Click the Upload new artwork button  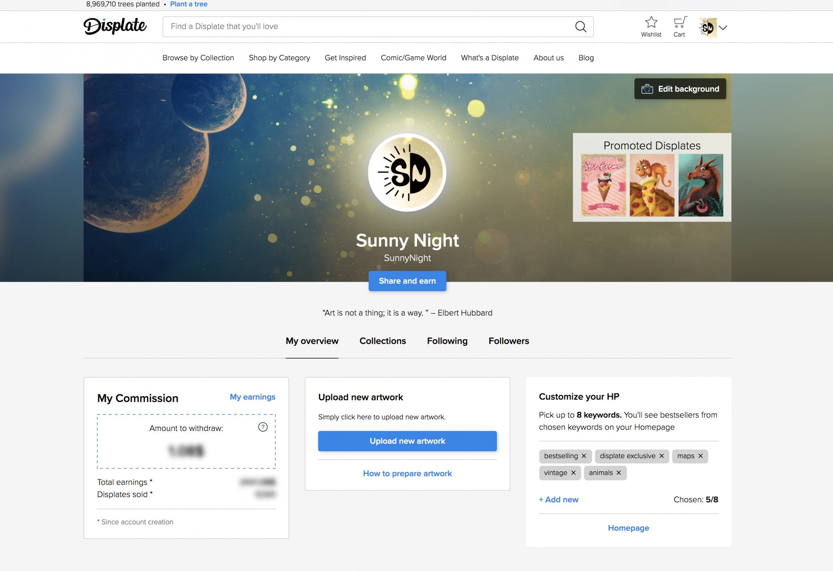pyautogui.click(x=407, y=441)
